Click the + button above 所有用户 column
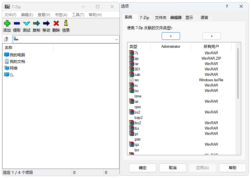Image resolution: width=251 pixels, height=178 pixels. [212, 36]
